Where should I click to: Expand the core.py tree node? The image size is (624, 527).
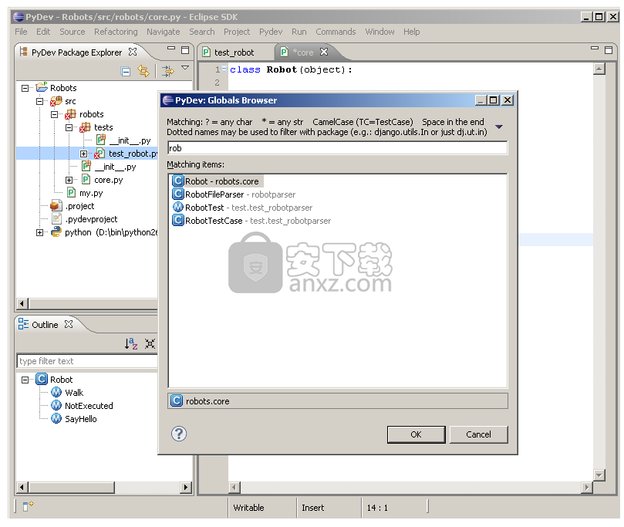coord(69,180)
